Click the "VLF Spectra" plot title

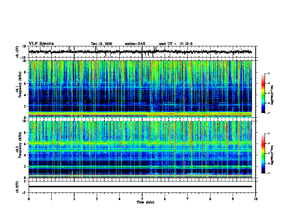(x=41, y=44)
